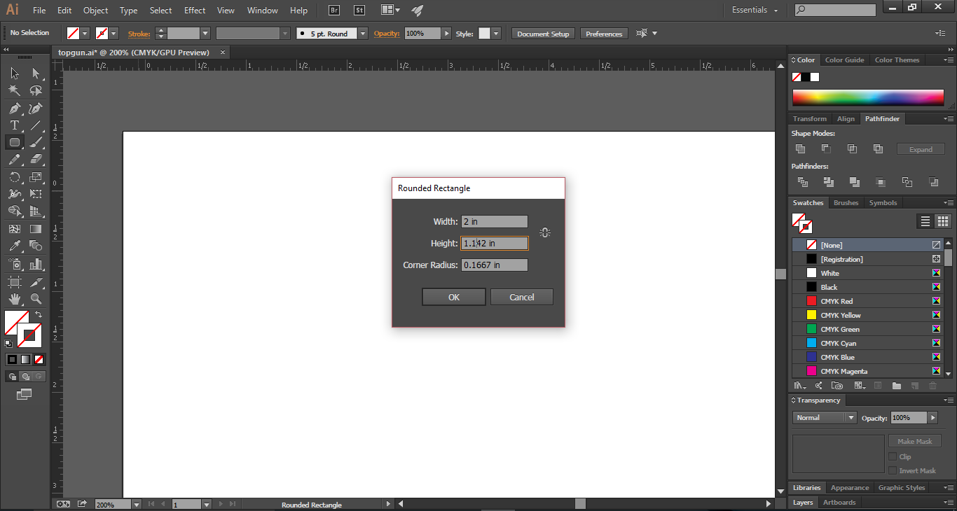Pick a color from the spectrum bar

[868, 98]
